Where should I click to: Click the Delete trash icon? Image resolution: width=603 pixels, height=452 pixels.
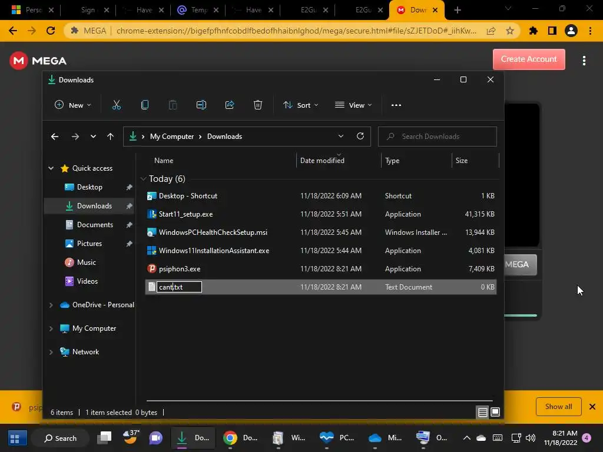258,105
